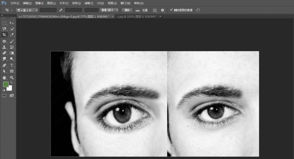Select the Move tool
The width and height of the screenshot is (294, 159).
point(12,23)
